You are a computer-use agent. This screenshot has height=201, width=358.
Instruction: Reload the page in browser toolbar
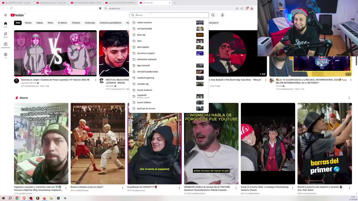[11, 8]
